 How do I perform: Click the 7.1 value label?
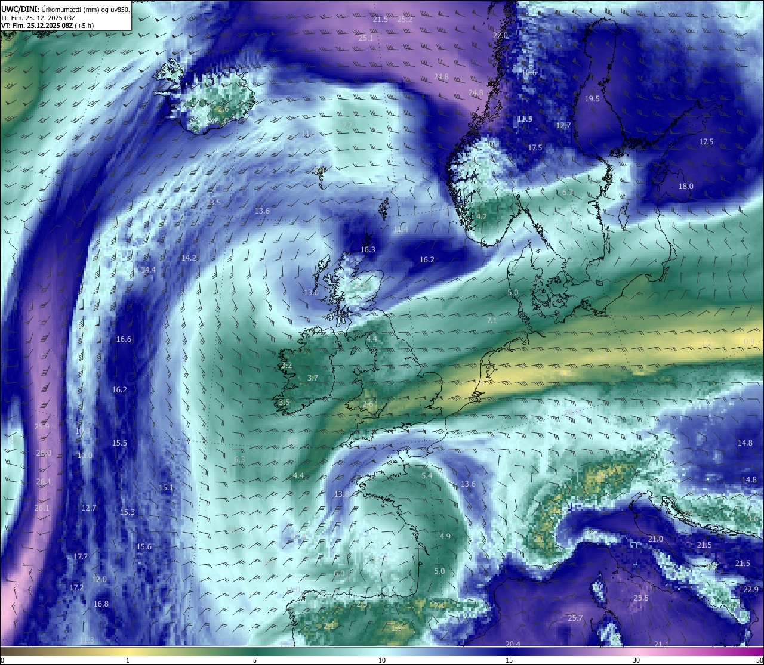click(x=492, y=321)
